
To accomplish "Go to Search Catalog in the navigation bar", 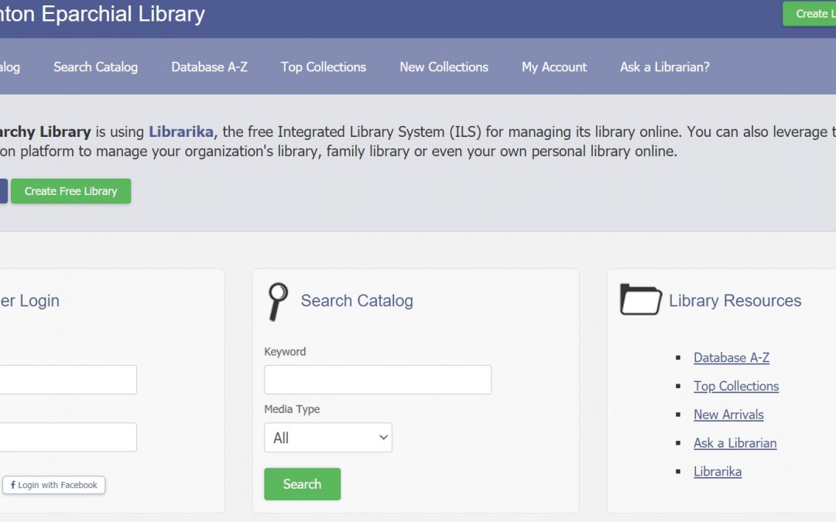I will [x=95, y=67].
